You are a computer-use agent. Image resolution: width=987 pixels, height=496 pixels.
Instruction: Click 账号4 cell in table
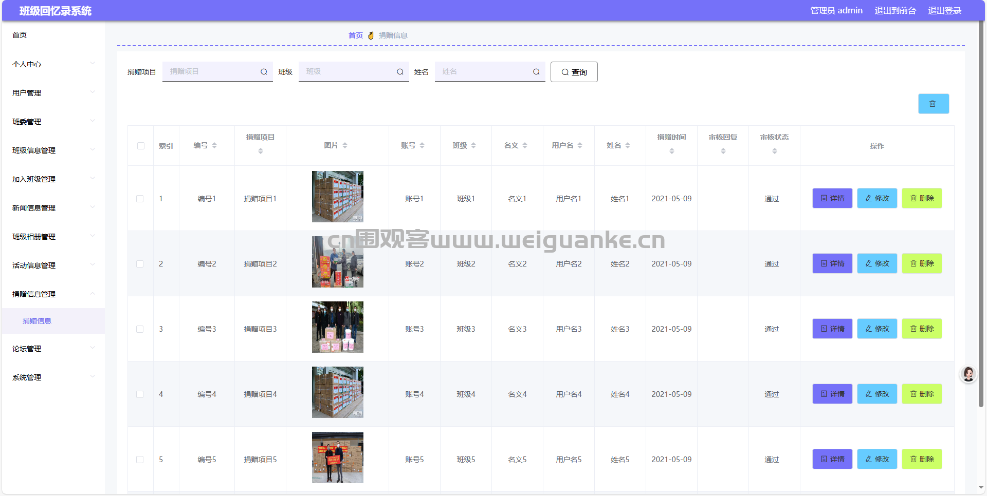414,394
